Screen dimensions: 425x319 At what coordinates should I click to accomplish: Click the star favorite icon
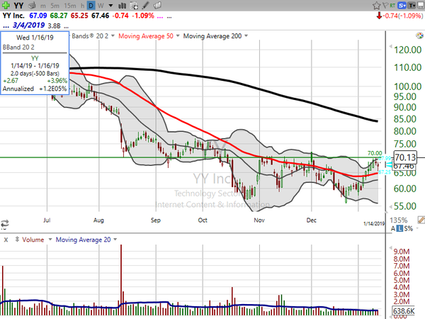376,6
